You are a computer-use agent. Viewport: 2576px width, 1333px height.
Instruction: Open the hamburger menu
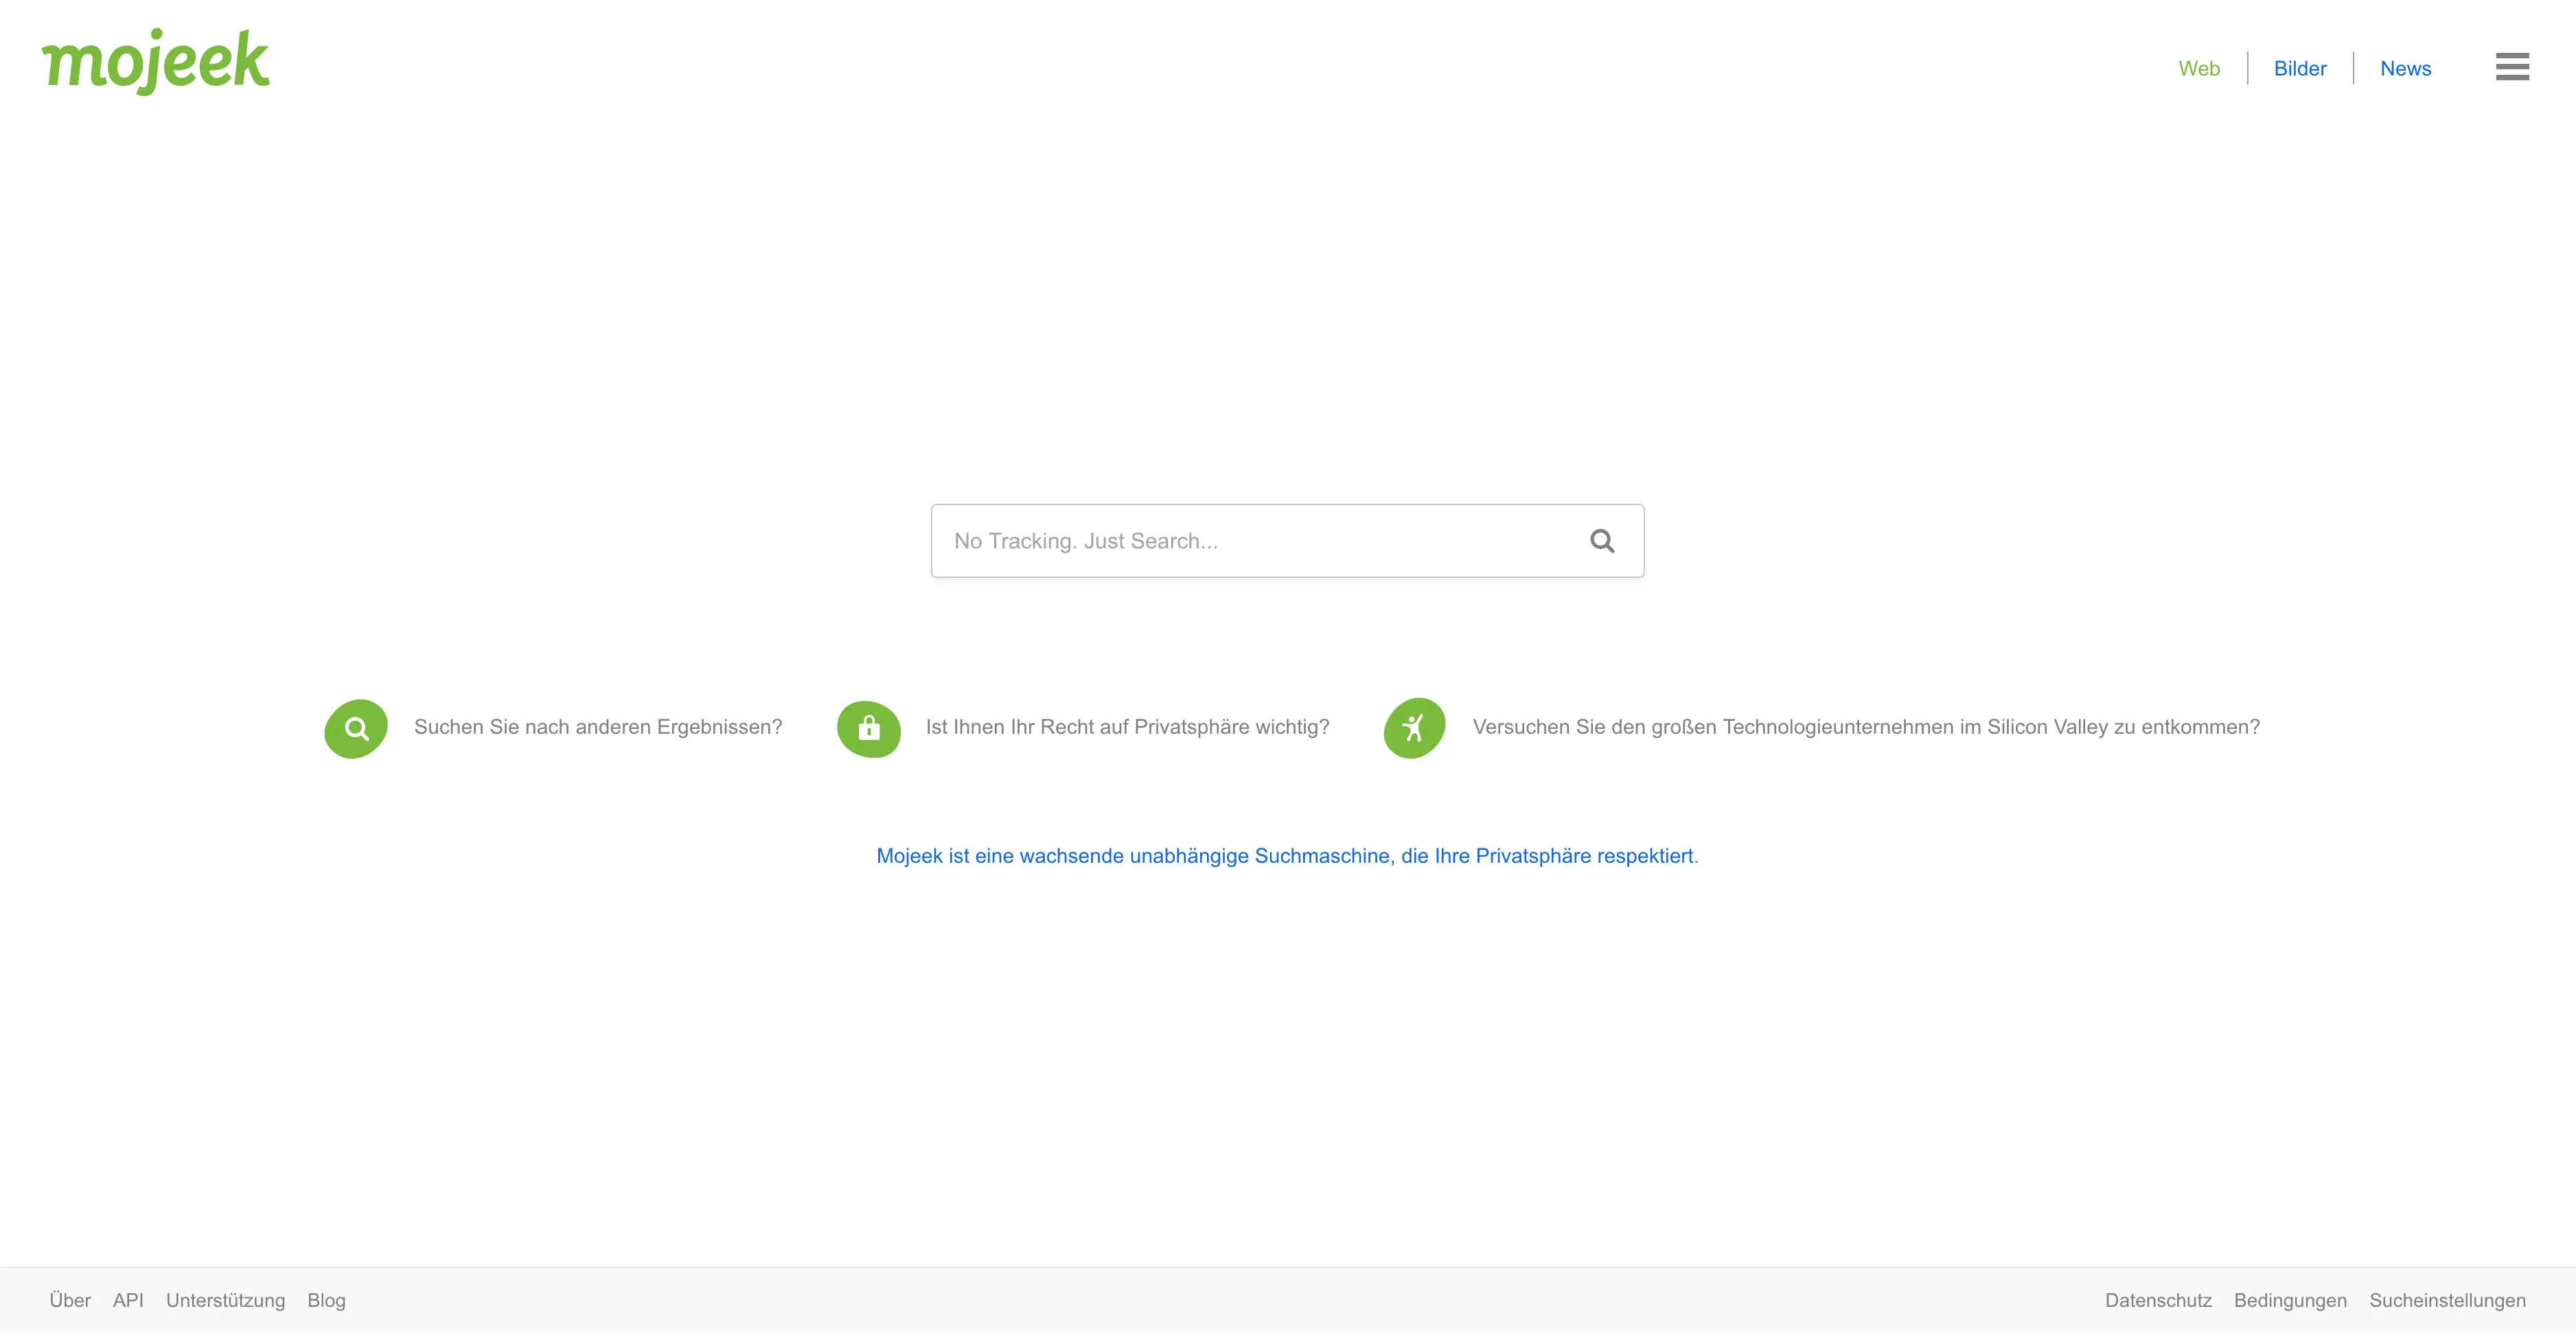(2512, 67)
